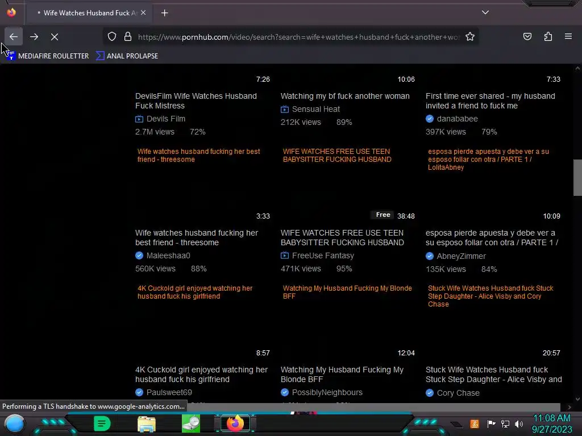Click the 3:33 duration label
The height and width of the screenshot is (436, 582).
[263, 216]
